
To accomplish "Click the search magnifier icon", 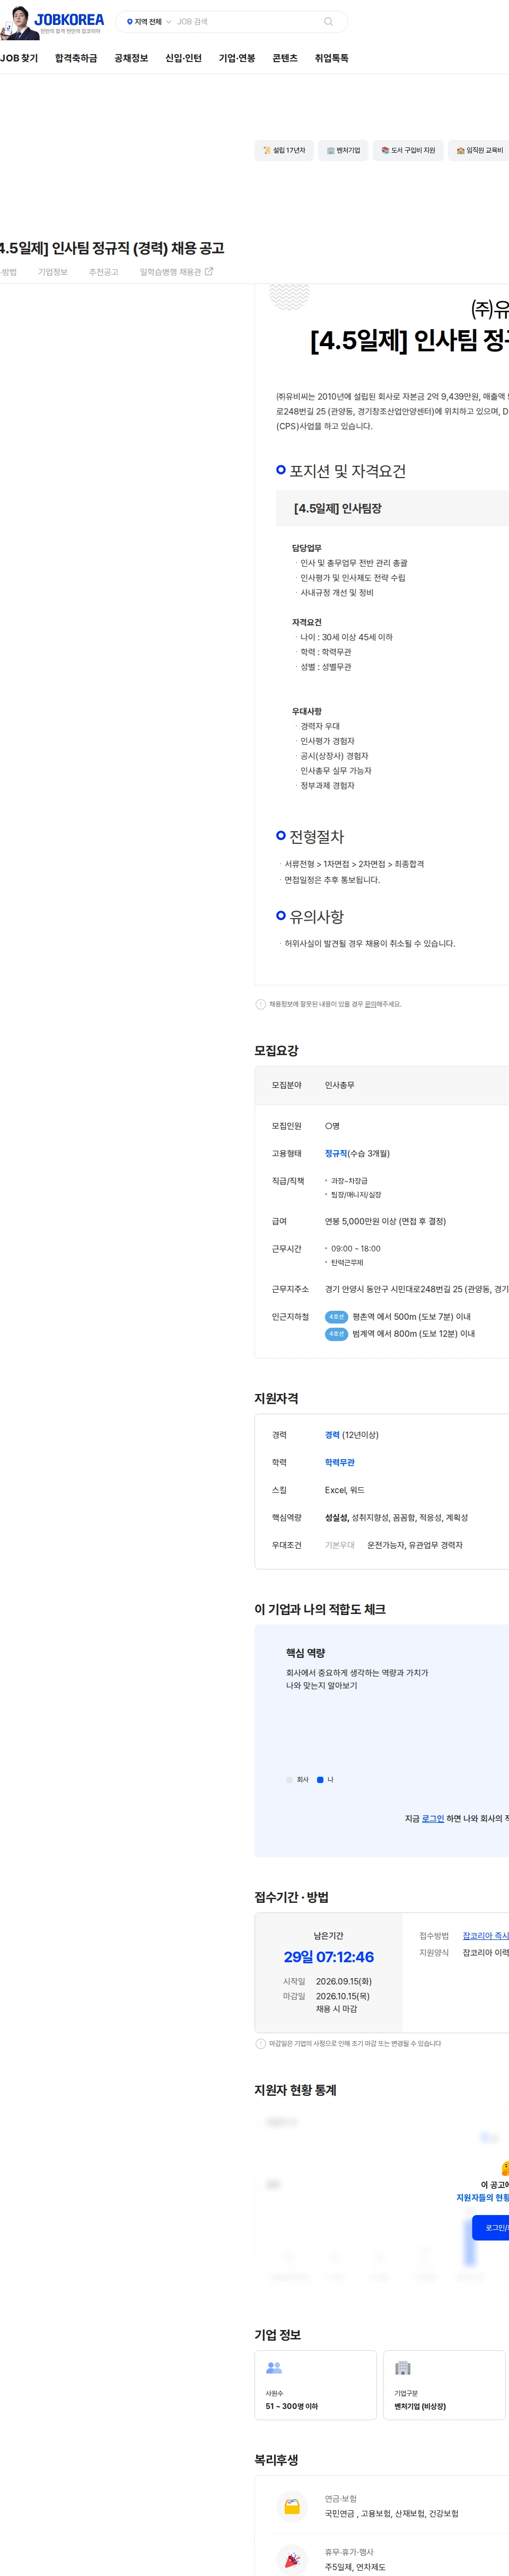I will click(328, 22).
